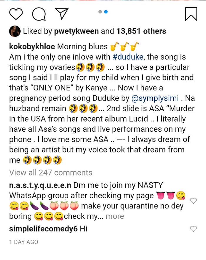This screenshot has height=260, width=206.
Task: Like the post with the heart icon
Action: tap(16, 14)
